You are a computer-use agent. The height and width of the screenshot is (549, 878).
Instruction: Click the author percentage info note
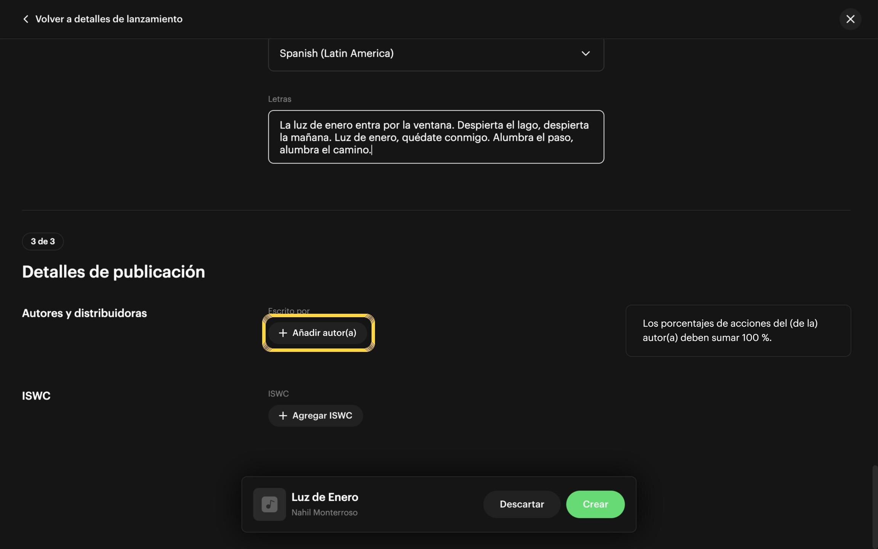pyautogui.click(x=738, y=331)
